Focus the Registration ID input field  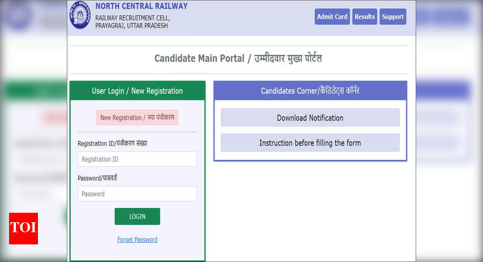[137, 159]
